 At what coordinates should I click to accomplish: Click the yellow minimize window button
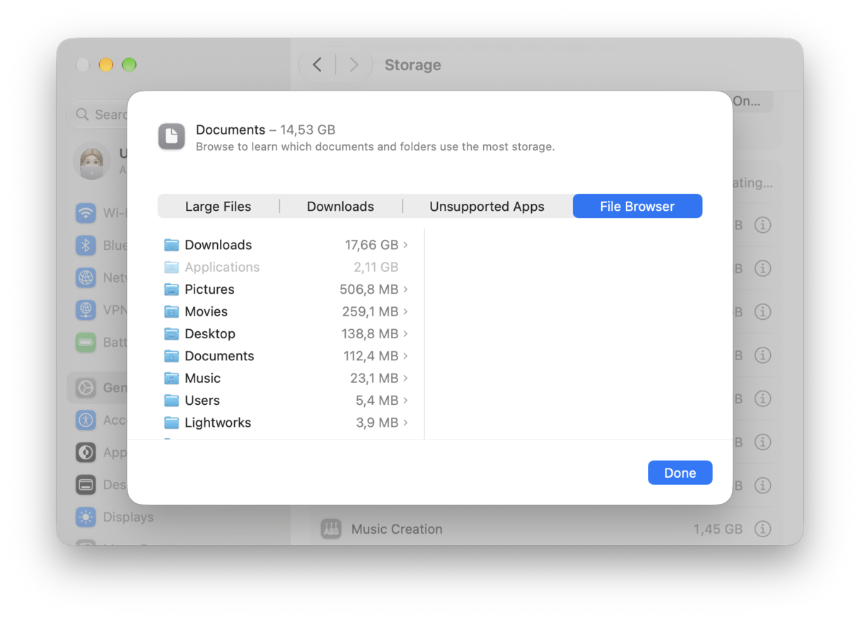click(106, 64)
